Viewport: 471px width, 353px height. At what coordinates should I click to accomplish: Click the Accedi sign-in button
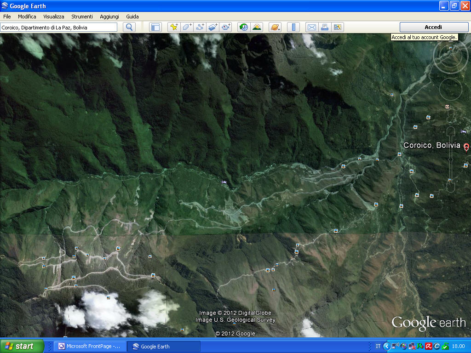[433, 27]
